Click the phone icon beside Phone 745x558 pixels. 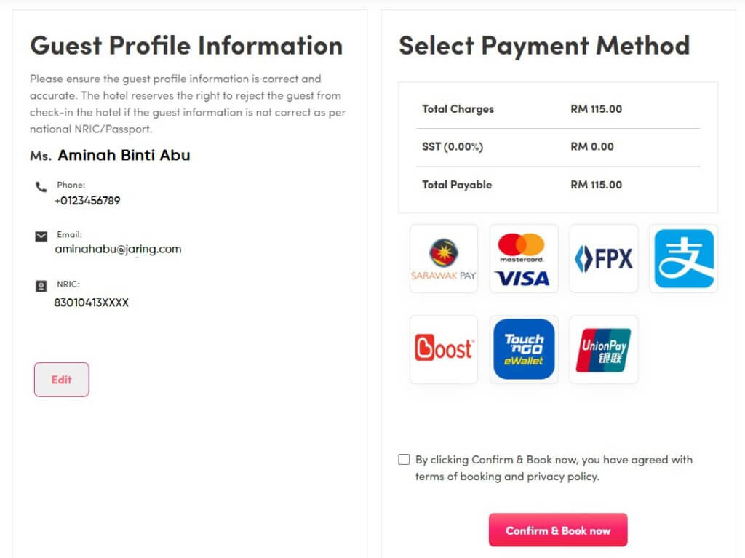[41, 187]
